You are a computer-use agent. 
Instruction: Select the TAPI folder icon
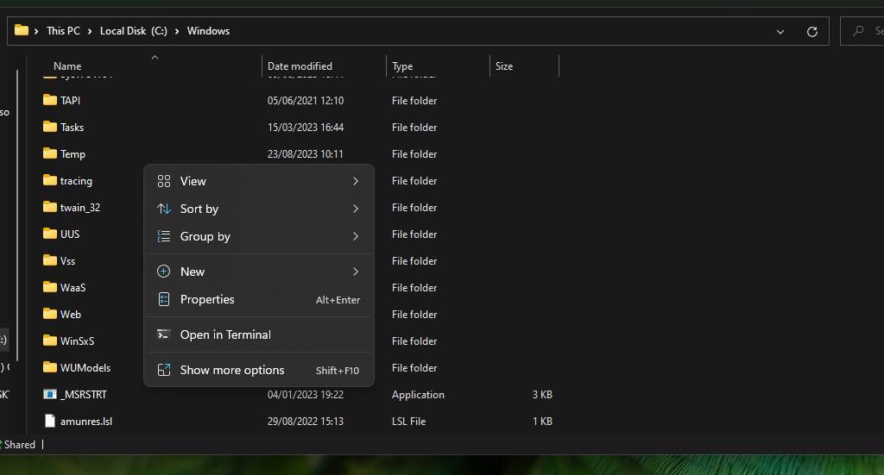(49, 101)
